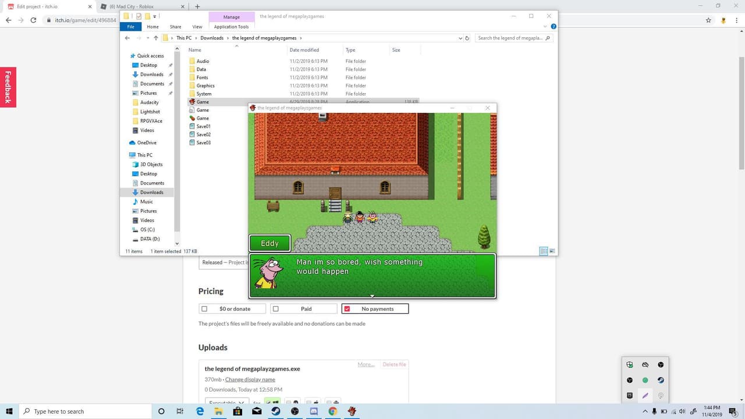The width and height of the screenshot is (745, 419).
Task: Open the battery status icon
Action: click(x=664, y=411)
